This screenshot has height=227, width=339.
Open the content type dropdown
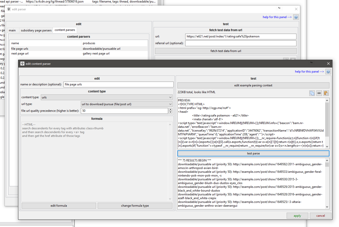(x=107, y=97)
